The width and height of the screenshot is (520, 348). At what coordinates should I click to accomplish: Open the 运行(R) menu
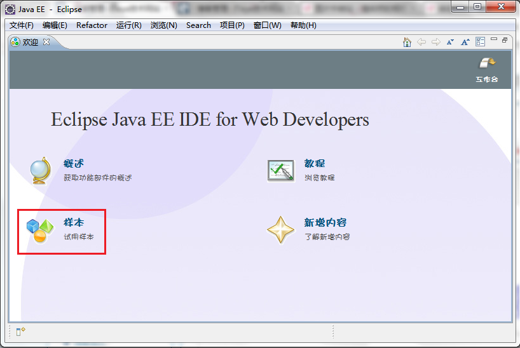click(x=128, y=25)
